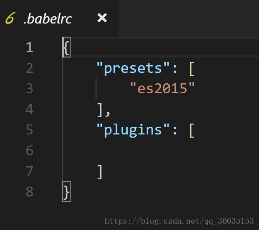
Task: Click line number 6 in gutter
Action: pos(29,150)
